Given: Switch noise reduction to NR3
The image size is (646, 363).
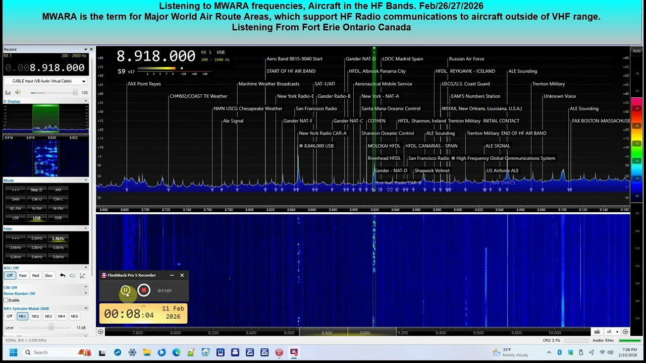Looking at the screenshot, I should coord(48,316).
